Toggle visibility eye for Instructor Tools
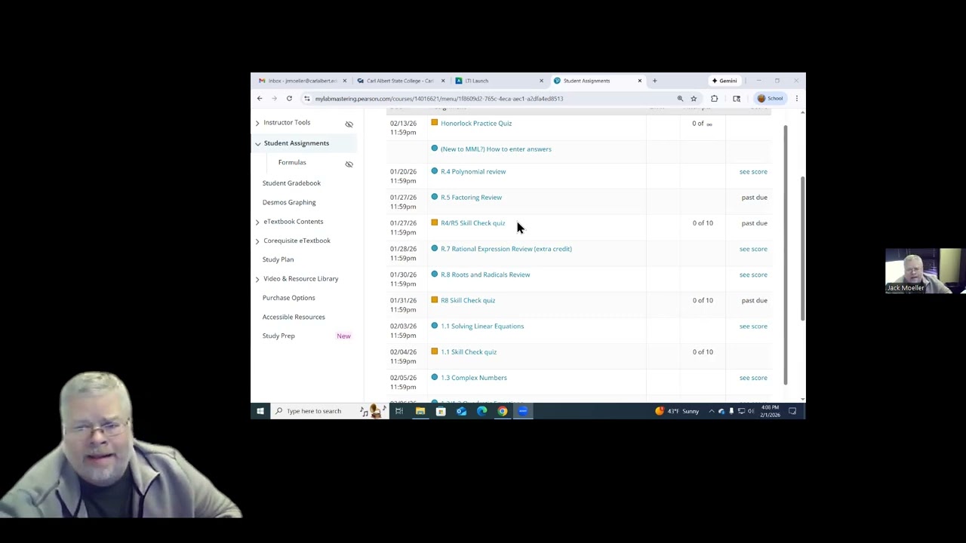 [349, 124]
